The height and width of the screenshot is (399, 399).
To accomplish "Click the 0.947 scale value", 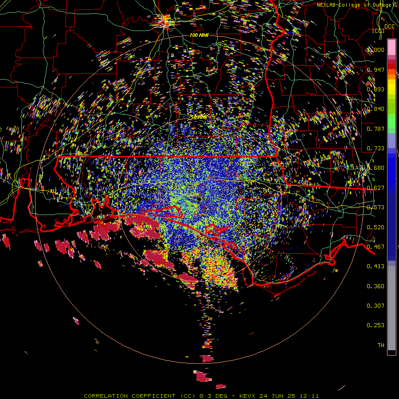I will coord(376,70).
